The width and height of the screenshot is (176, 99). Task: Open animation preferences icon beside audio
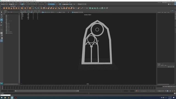(175, 91)
